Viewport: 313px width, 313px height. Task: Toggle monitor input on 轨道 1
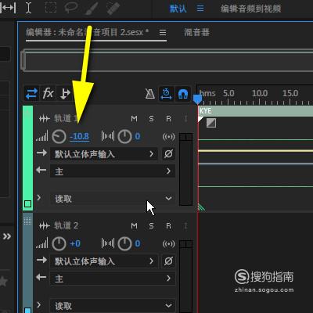pos(185,119)
